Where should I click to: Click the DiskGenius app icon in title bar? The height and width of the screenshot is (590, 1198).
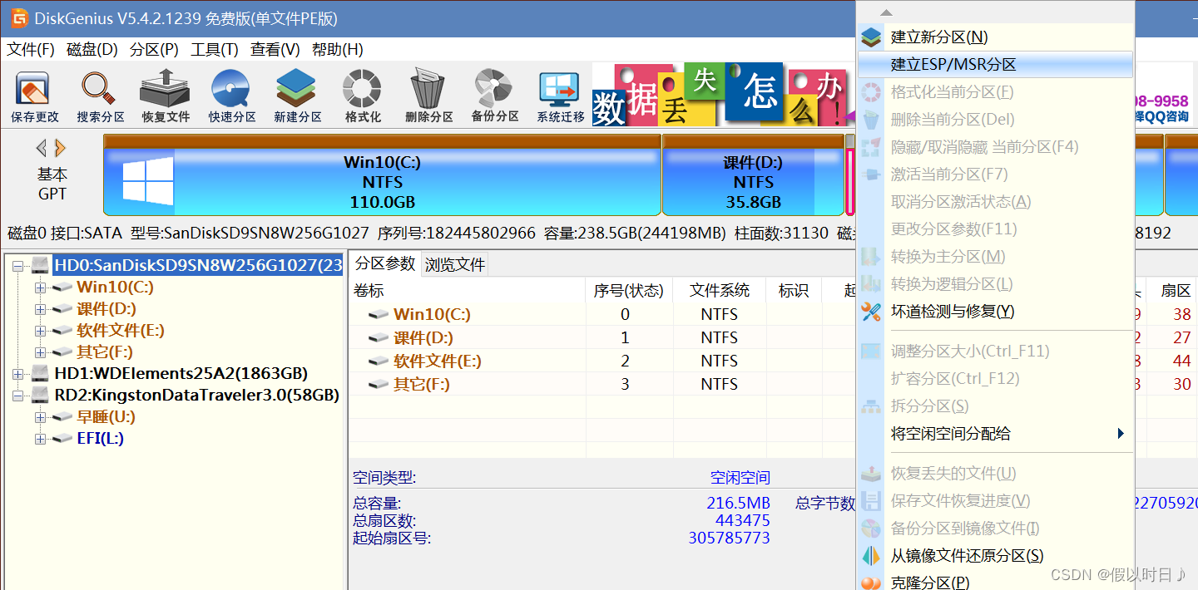tap(19, 18)
